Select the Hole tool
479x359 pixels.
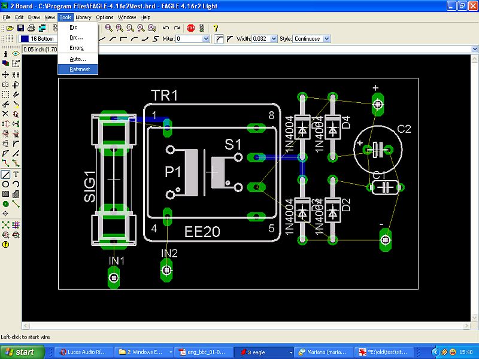tap(5, 214)
